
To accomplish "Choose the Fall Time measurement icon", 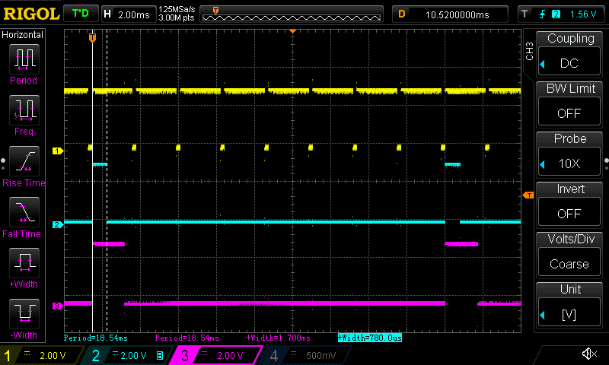I will point(24,213).
